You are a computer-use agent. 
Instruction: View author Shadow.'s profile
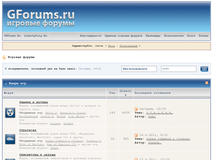point(155,143)
